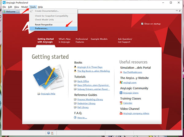This screenshot has width=184, height=137.
Task: Choose Reset Perspective in the Tools menu
Action: pyautogui.click(x=44, y=25)
